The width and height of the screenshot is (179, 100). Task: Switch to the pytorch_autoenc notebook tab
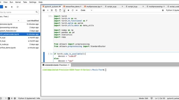(x=51, y=7)
